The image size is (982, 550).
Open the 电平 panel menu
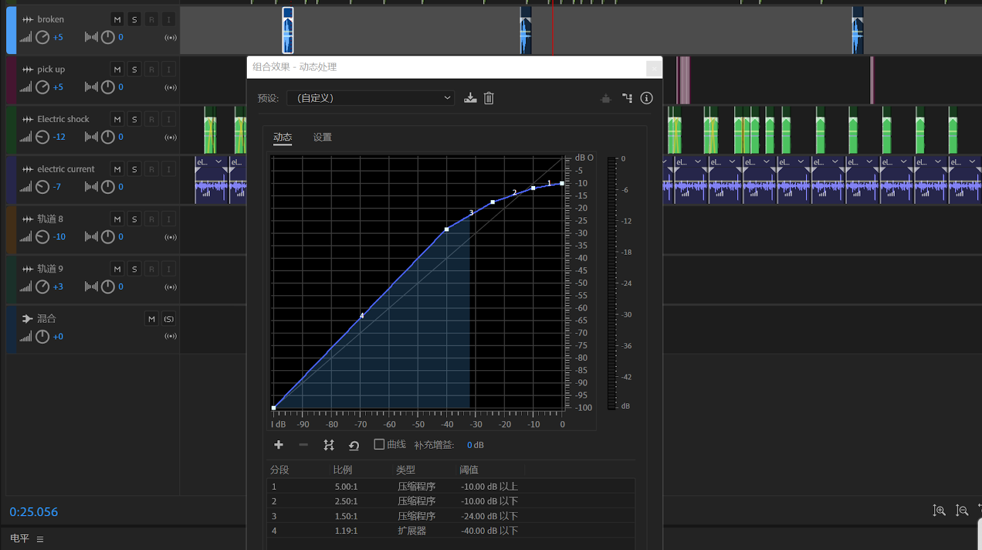click(40, 539)
